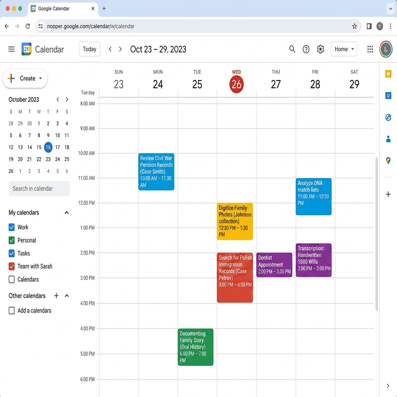Screen dimensions: 397x397
Task: Select October 25 in the mini calendar
Action: [x=67, y=159]
